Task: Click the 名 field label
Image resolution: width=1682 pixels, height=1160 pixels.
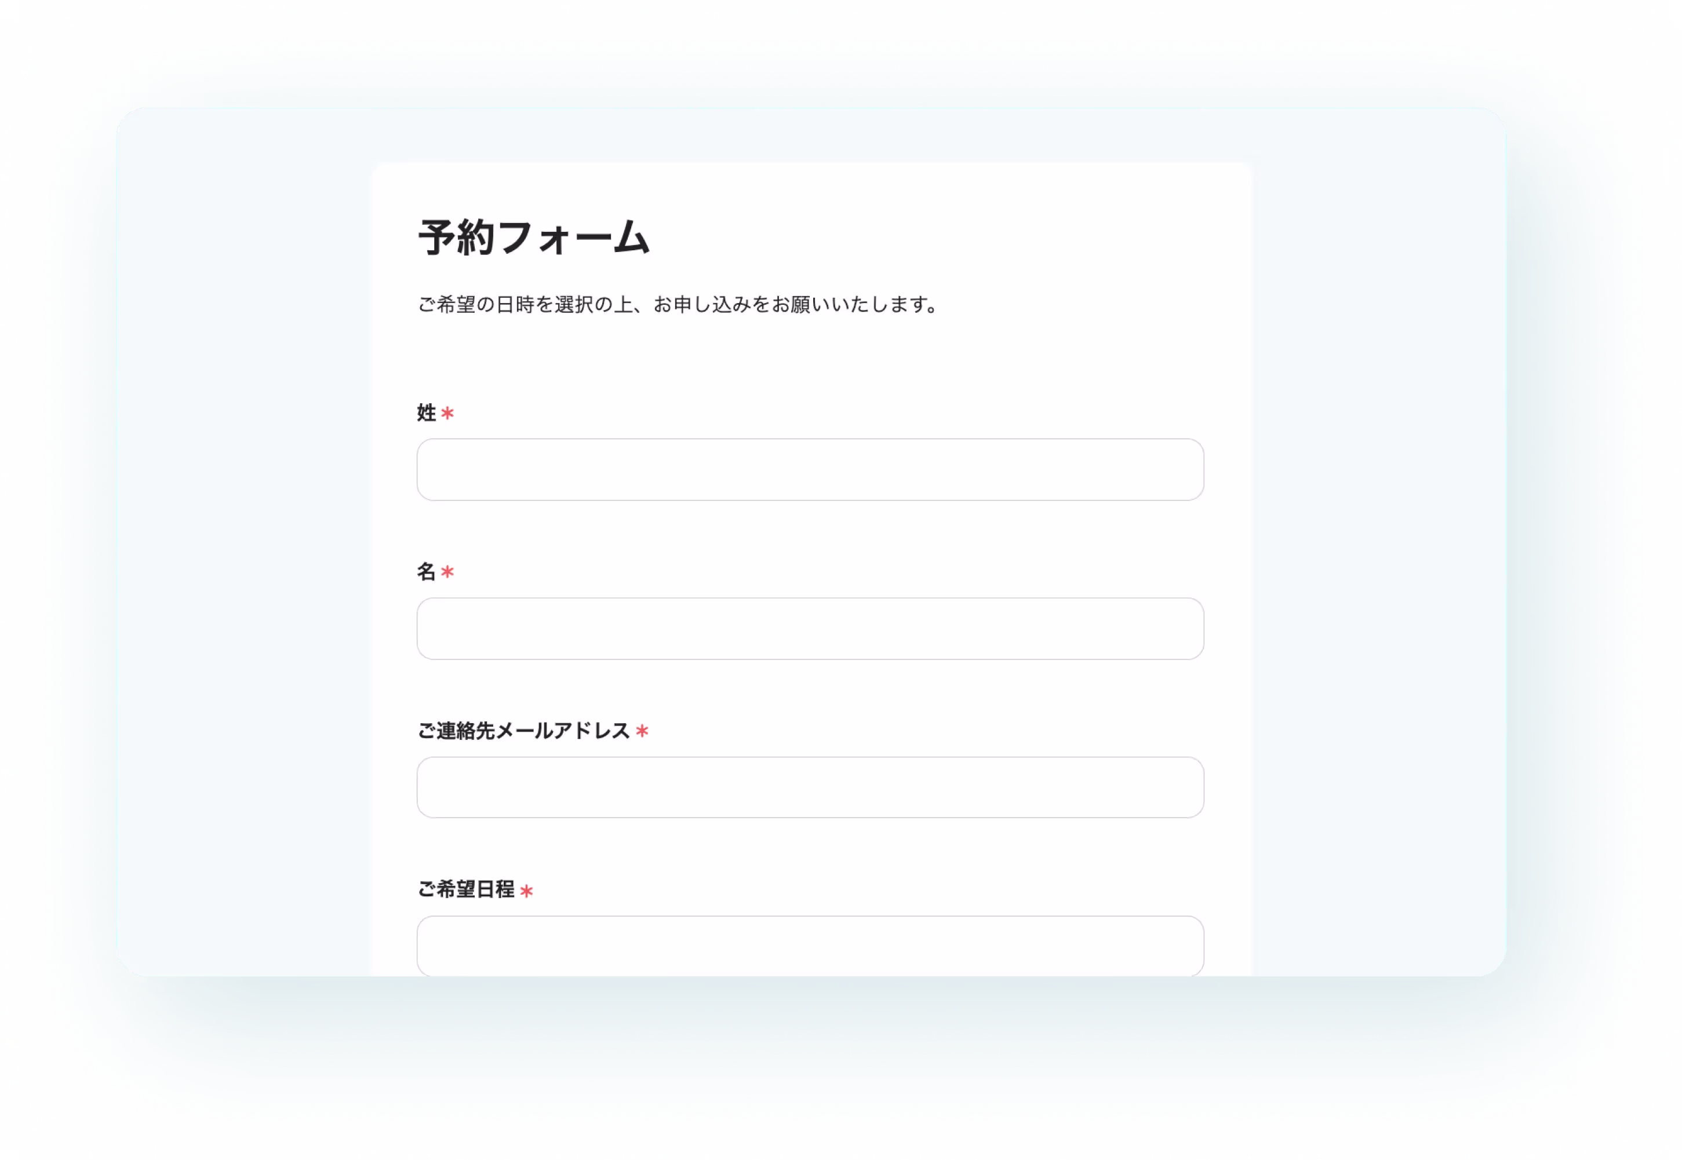Action: point(426,572)
